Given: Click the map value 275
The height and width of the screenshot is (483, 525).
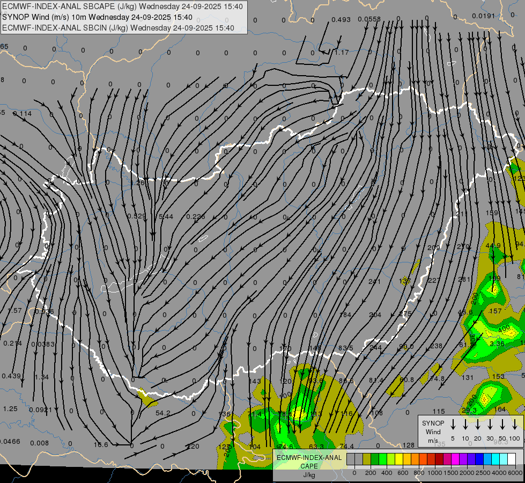Looking at the screenshot, I should click(405, 314).
